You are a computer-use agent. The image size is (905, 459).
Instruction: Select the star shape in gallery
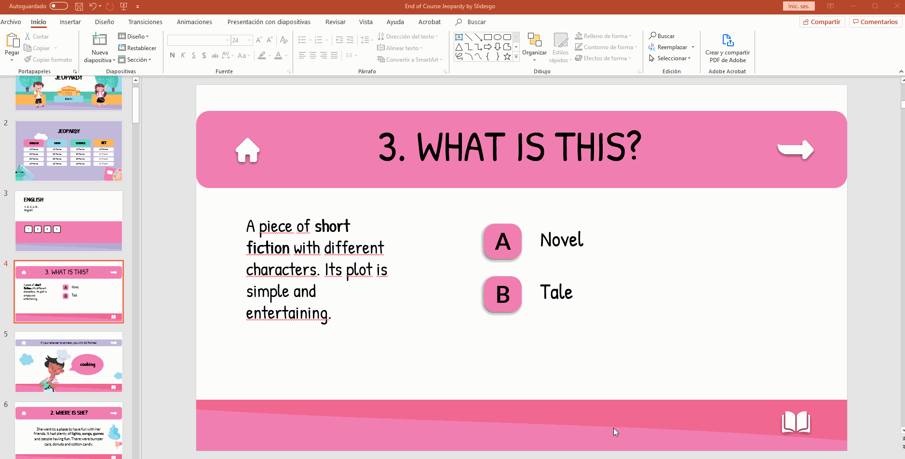click(507, 56)
